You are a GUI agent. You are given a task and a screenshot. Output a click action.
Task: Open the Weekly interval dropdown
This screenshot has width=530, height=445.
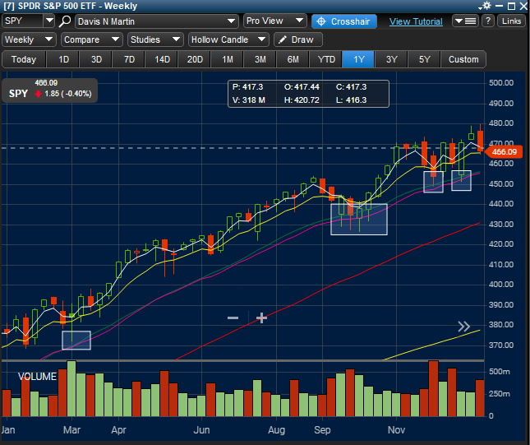pyautogui.click(x=29, y=39)
